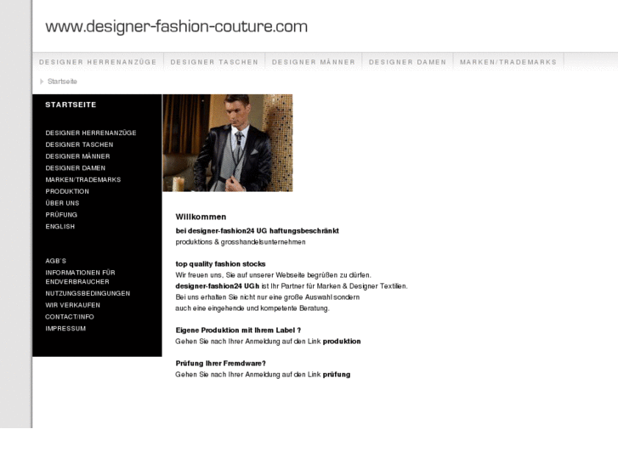
Task: Open Designer Herrenanzüge in the sidebar
Action: (91, 133)
